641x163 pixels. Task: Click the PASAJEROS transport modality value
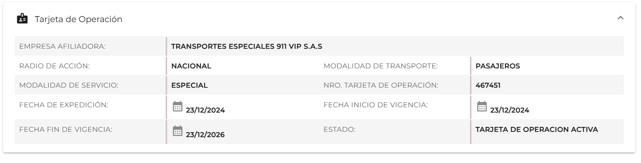497,66
